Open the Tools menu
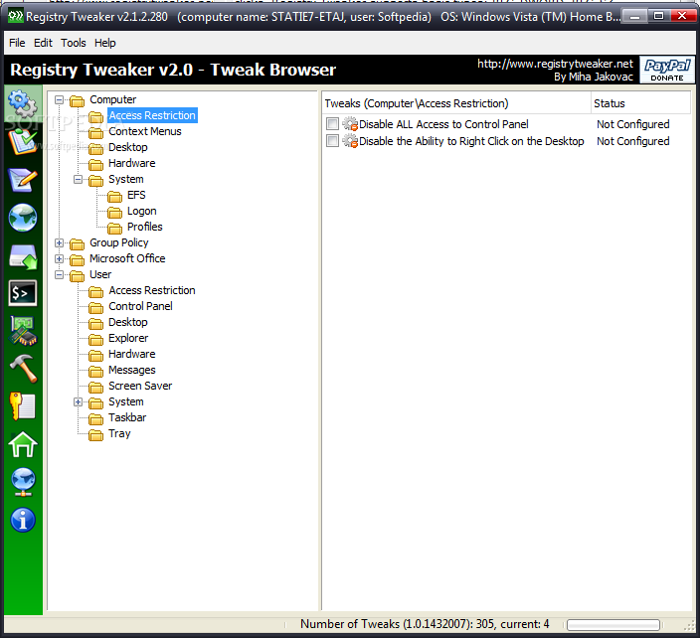The width and height of the screenshot is (700, 638). (x=74, y=43)
